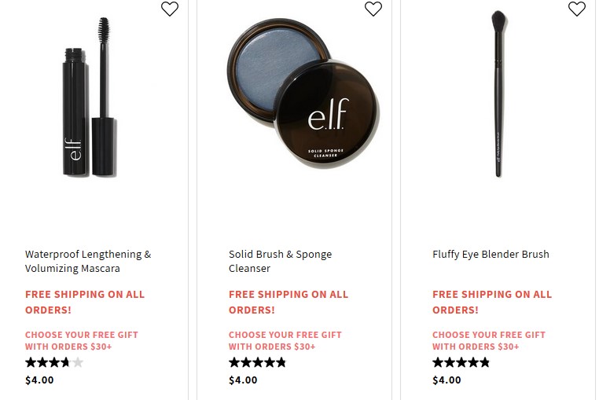Toggle wishlist heart on Solid Brush Cleanser
Screen dimensions: 599x400
coord(373,9)
